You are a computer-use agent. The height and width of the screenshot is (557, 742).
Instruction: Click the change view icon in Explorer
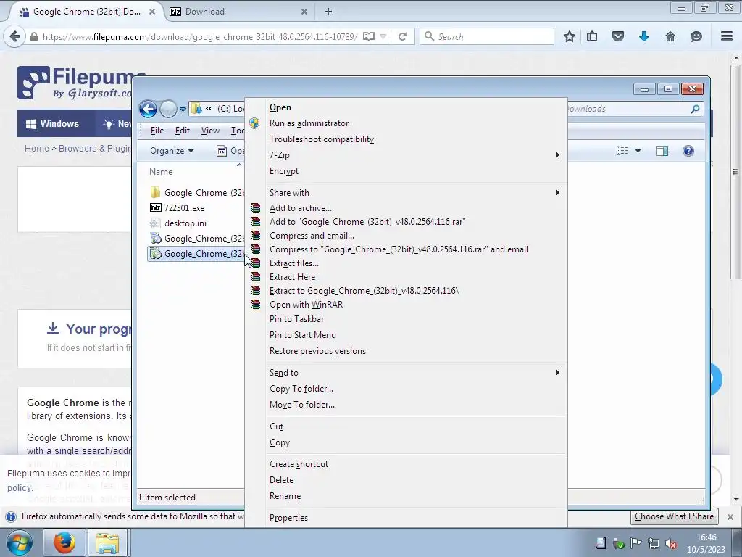point(622,151)
